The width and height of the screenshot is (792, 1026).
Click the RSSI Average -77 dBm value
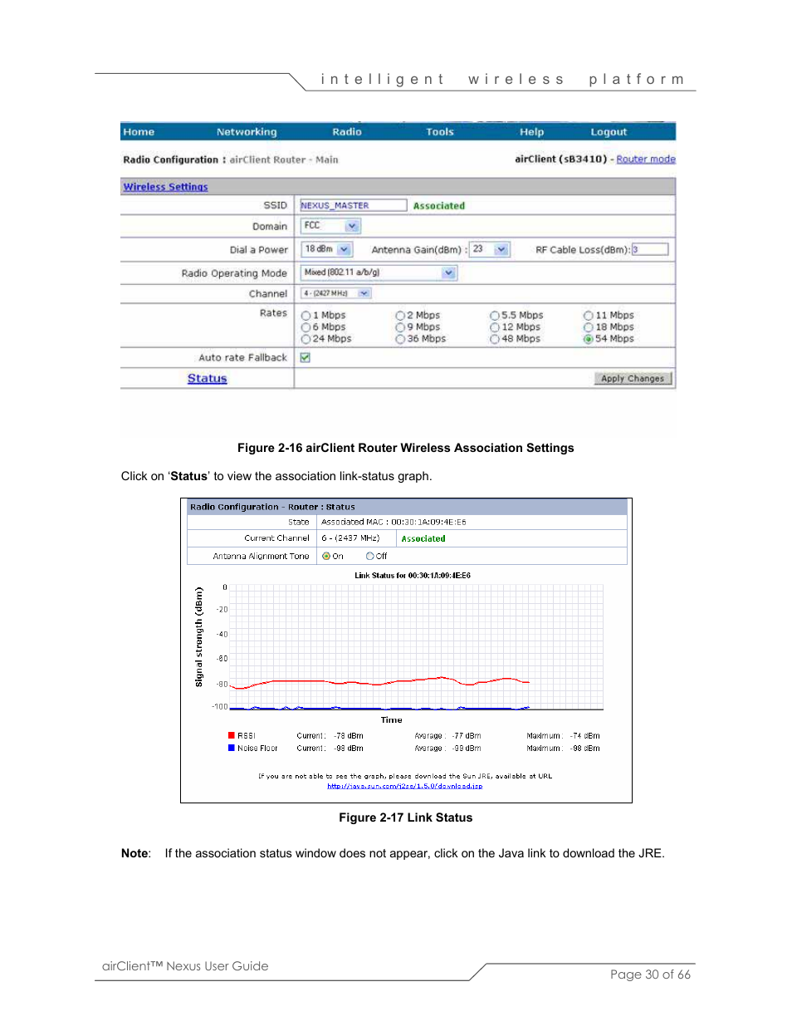pos(467,736)
